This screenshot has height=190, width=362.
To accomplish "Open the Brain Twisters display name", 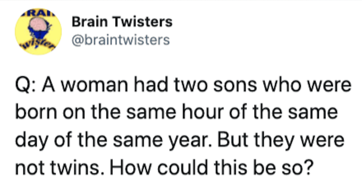I will (x=122, y=22).
